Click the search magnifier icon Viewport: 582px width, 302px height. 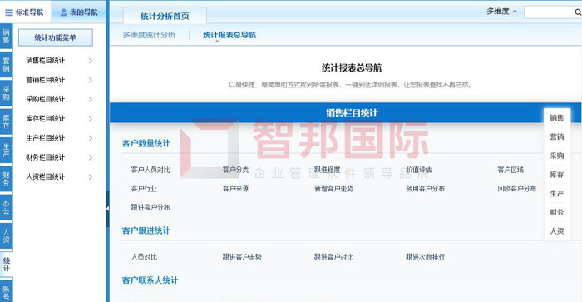[x=578, y=12]
